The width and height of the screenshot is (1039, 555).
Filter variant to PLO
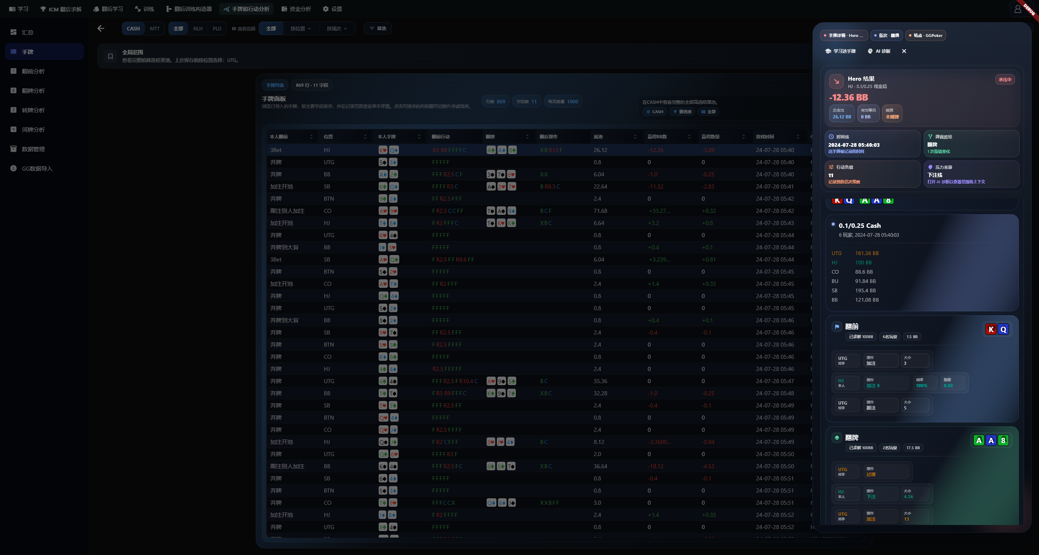tap(217, 28)
